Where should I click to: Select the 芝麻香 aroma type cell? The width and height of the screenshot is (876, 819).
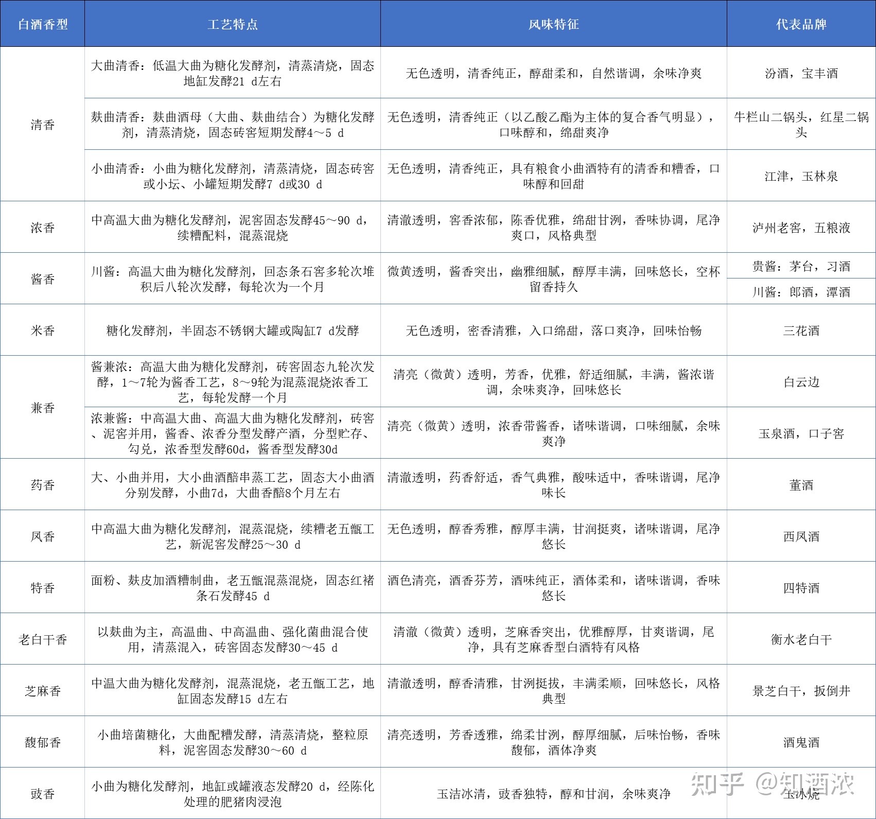tap(42, 690)
